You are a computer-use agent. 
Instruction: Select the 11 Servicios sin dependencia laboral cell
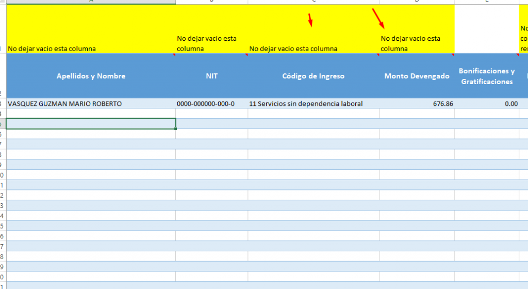(x=313, y=104)
